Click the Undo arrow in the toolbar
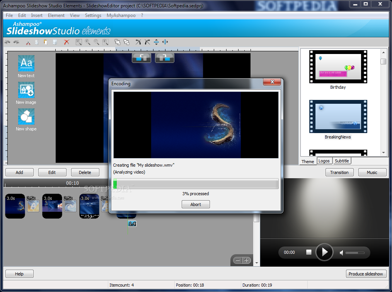 (x=7, y=42)
